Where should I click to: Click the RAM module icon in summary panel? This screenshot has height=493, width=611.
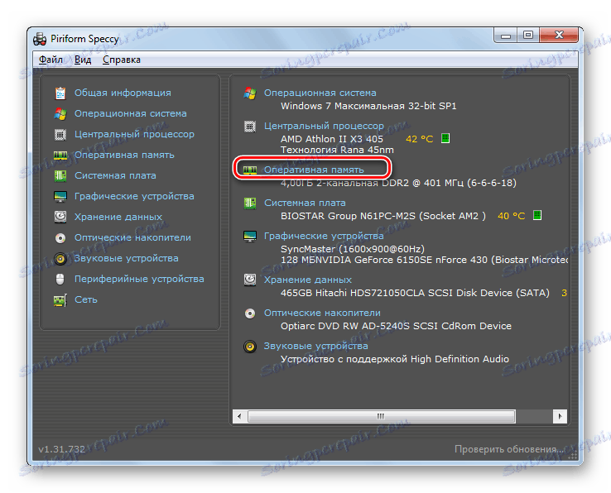pos(250,170)
